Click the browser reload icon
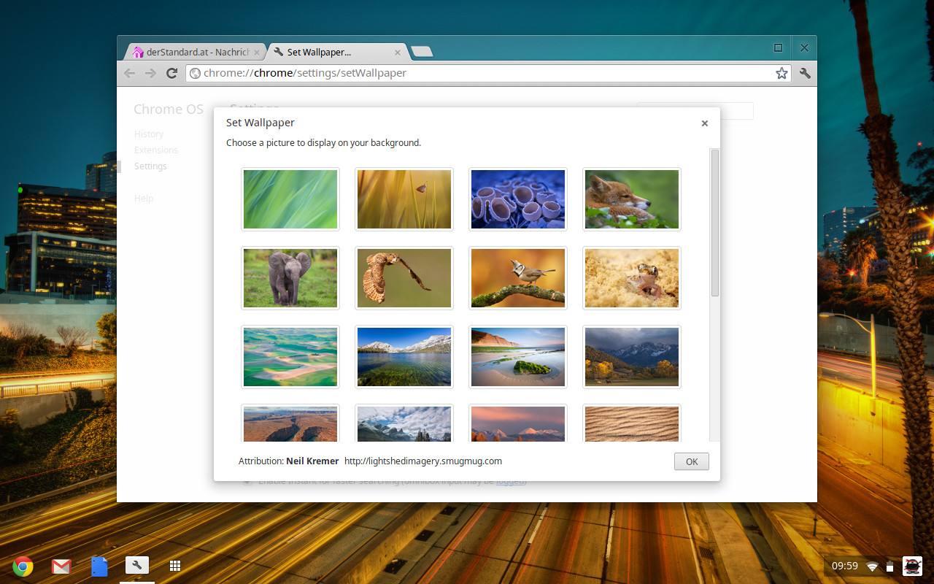The image size is (934, 584). 172,73
